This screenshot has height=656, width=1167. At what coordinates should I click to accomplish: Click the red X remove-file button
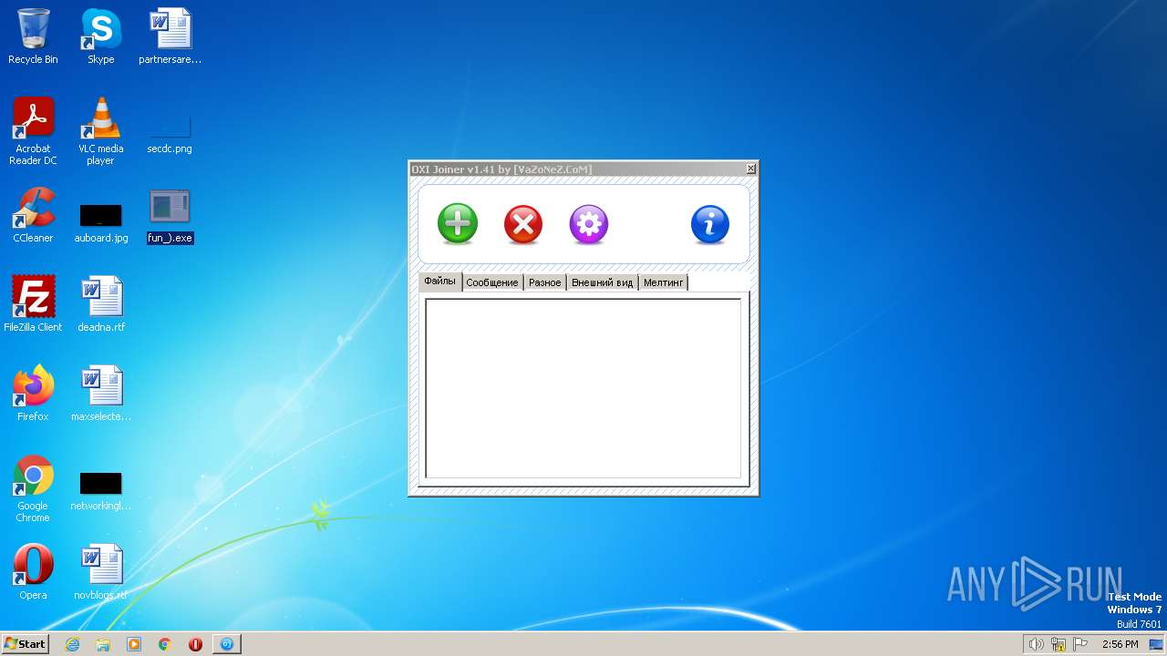pyautogui.click(x=523, y=224)
